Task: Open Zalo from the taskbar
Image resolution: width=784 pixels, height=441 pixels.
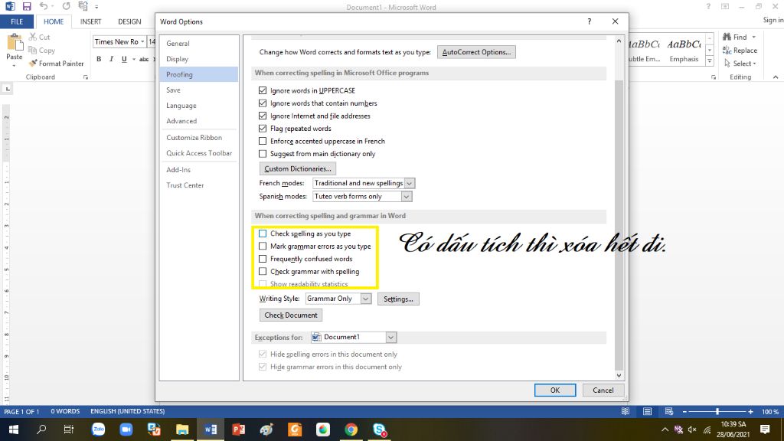Action: click(x=98, y=430)
